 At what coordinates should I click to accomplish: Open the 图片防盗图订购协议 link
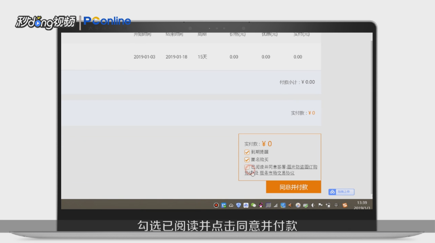[x=302, y=167]
